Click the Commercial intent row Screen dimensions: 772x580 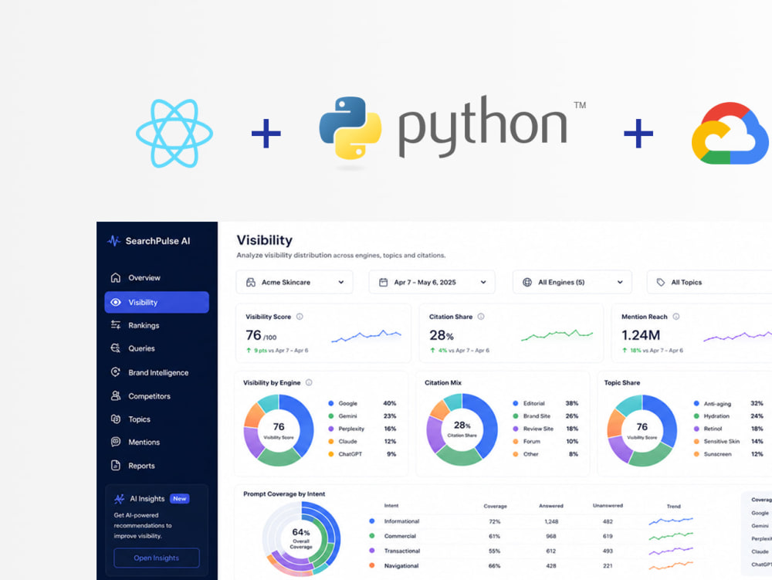coord(532,536)
